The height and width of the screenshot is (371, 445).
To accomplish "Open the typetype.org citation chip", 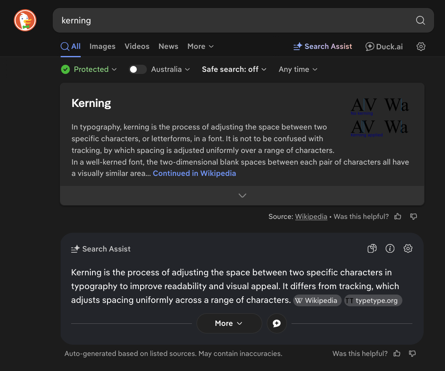I will (x=373, y=300).
